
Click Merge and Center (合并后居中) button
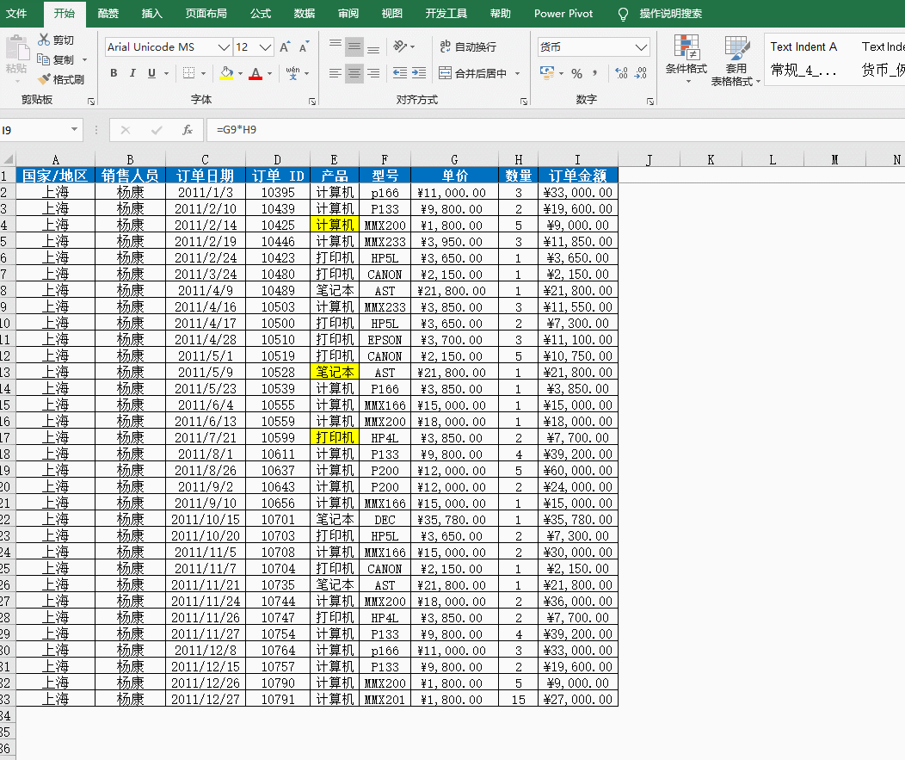coord(472,74)
